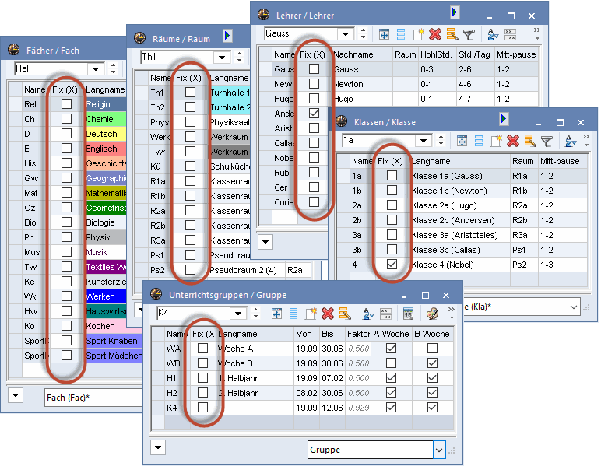The width and height of the screenshot is (601, 466).
Task: Open form view icon in Unterrichtsgruppen toolbar
Action: click(x=293, y=314)
